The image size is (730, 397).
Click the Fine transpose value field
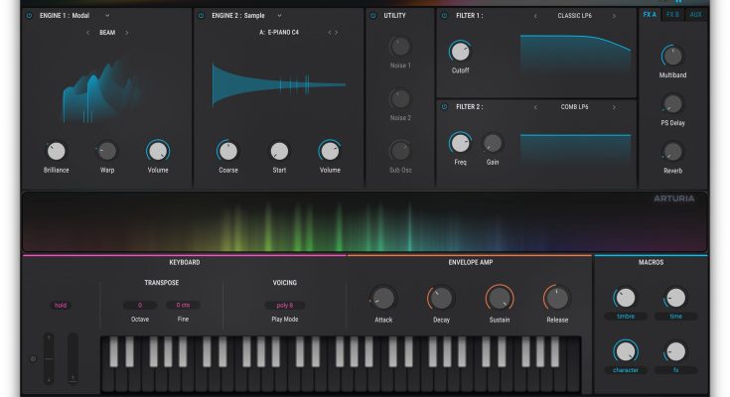(x=184, y=305)
